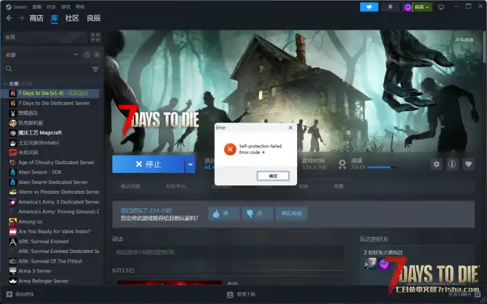Go back with the left arrow

pyautogui.click(x=9, y=18)
